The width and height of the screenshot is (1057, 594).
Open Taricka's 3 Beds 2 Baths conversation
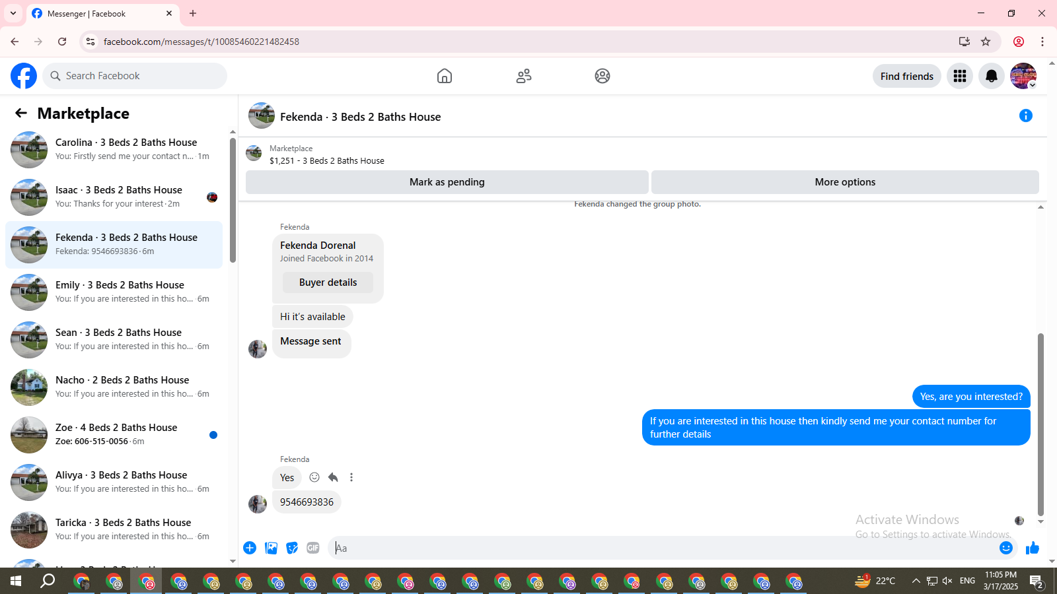[114, 530]
